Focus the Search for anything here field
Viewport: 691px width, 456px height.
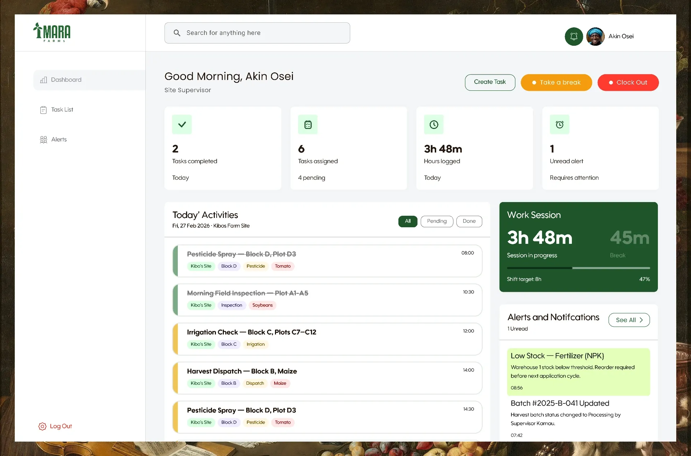tap(257, 33)
